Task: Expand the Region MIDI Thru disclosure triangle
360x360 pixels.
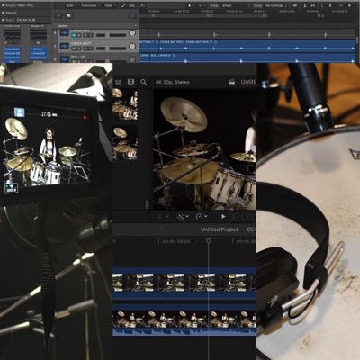Action: pos(3,5)
